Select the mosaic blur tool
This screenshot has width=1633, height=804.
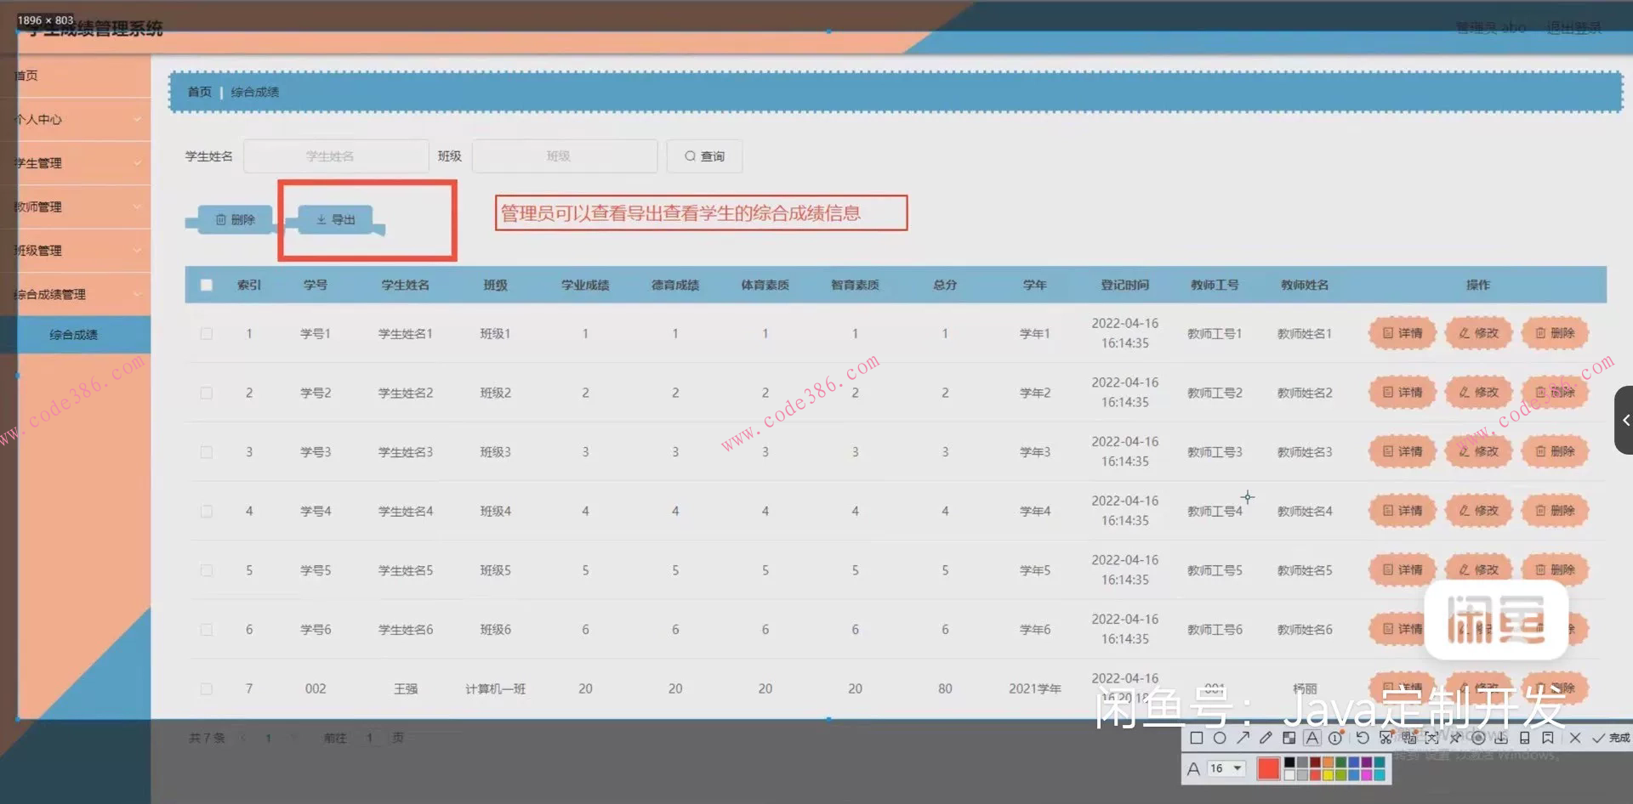[x=1289, y=738]
